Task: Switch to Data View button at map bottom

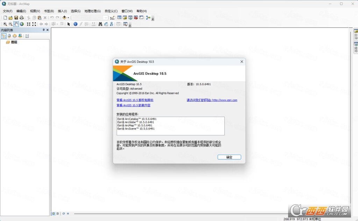Action: click(53, 214)
